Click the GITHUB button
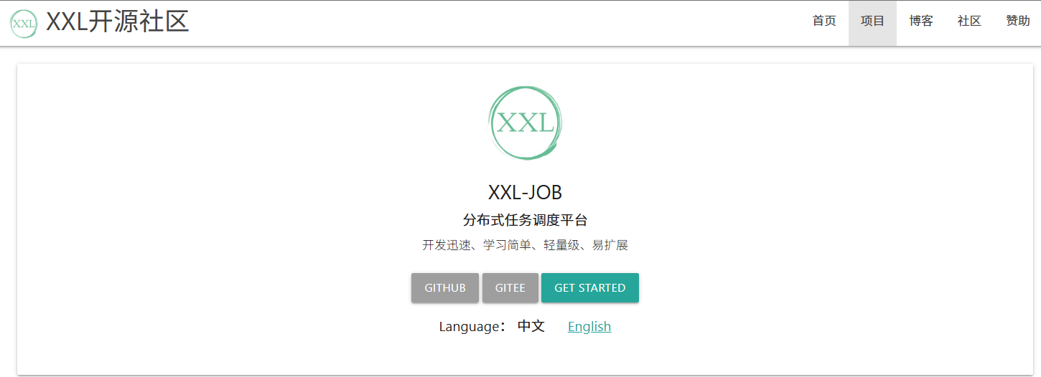This screenshot has height=377, width=1041. click(445, 287)
